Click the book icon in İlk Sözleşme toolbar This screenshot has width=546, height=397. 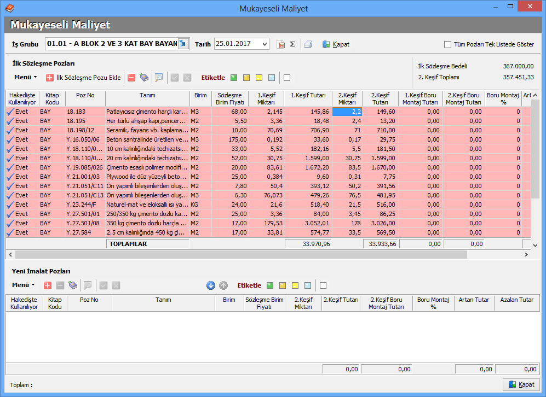tap(144, 78)
